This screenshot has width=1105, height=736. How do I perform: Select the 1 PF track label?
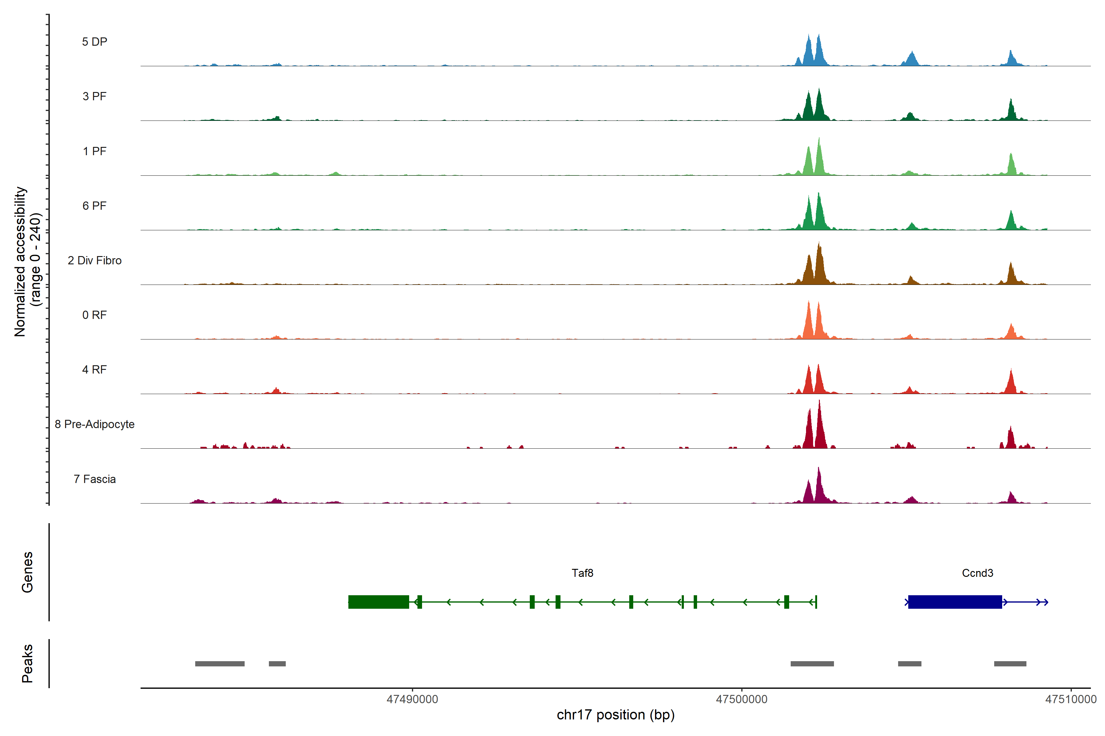(x=95, y=151)
